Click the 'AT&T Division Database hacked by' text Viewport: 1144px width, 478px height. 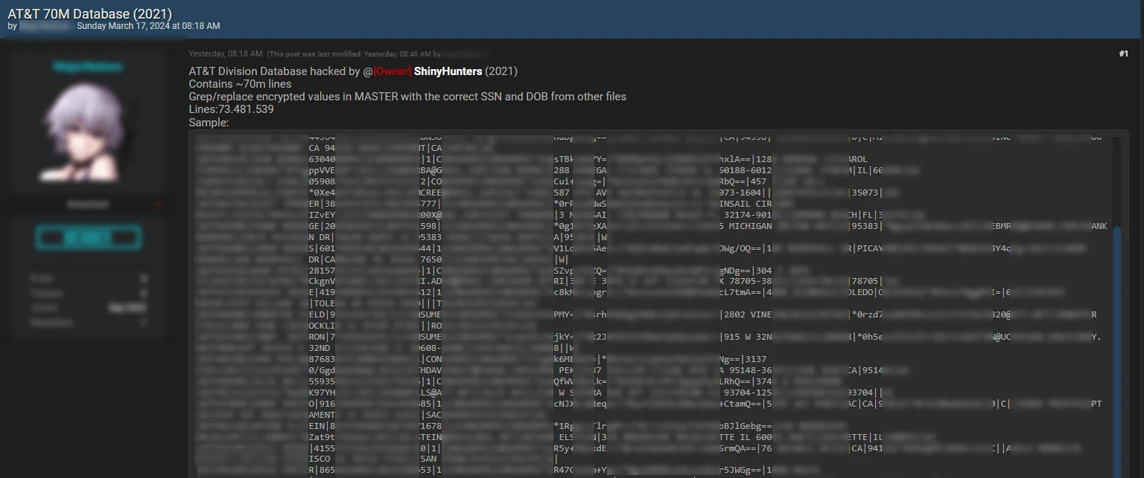pos(276,71)
